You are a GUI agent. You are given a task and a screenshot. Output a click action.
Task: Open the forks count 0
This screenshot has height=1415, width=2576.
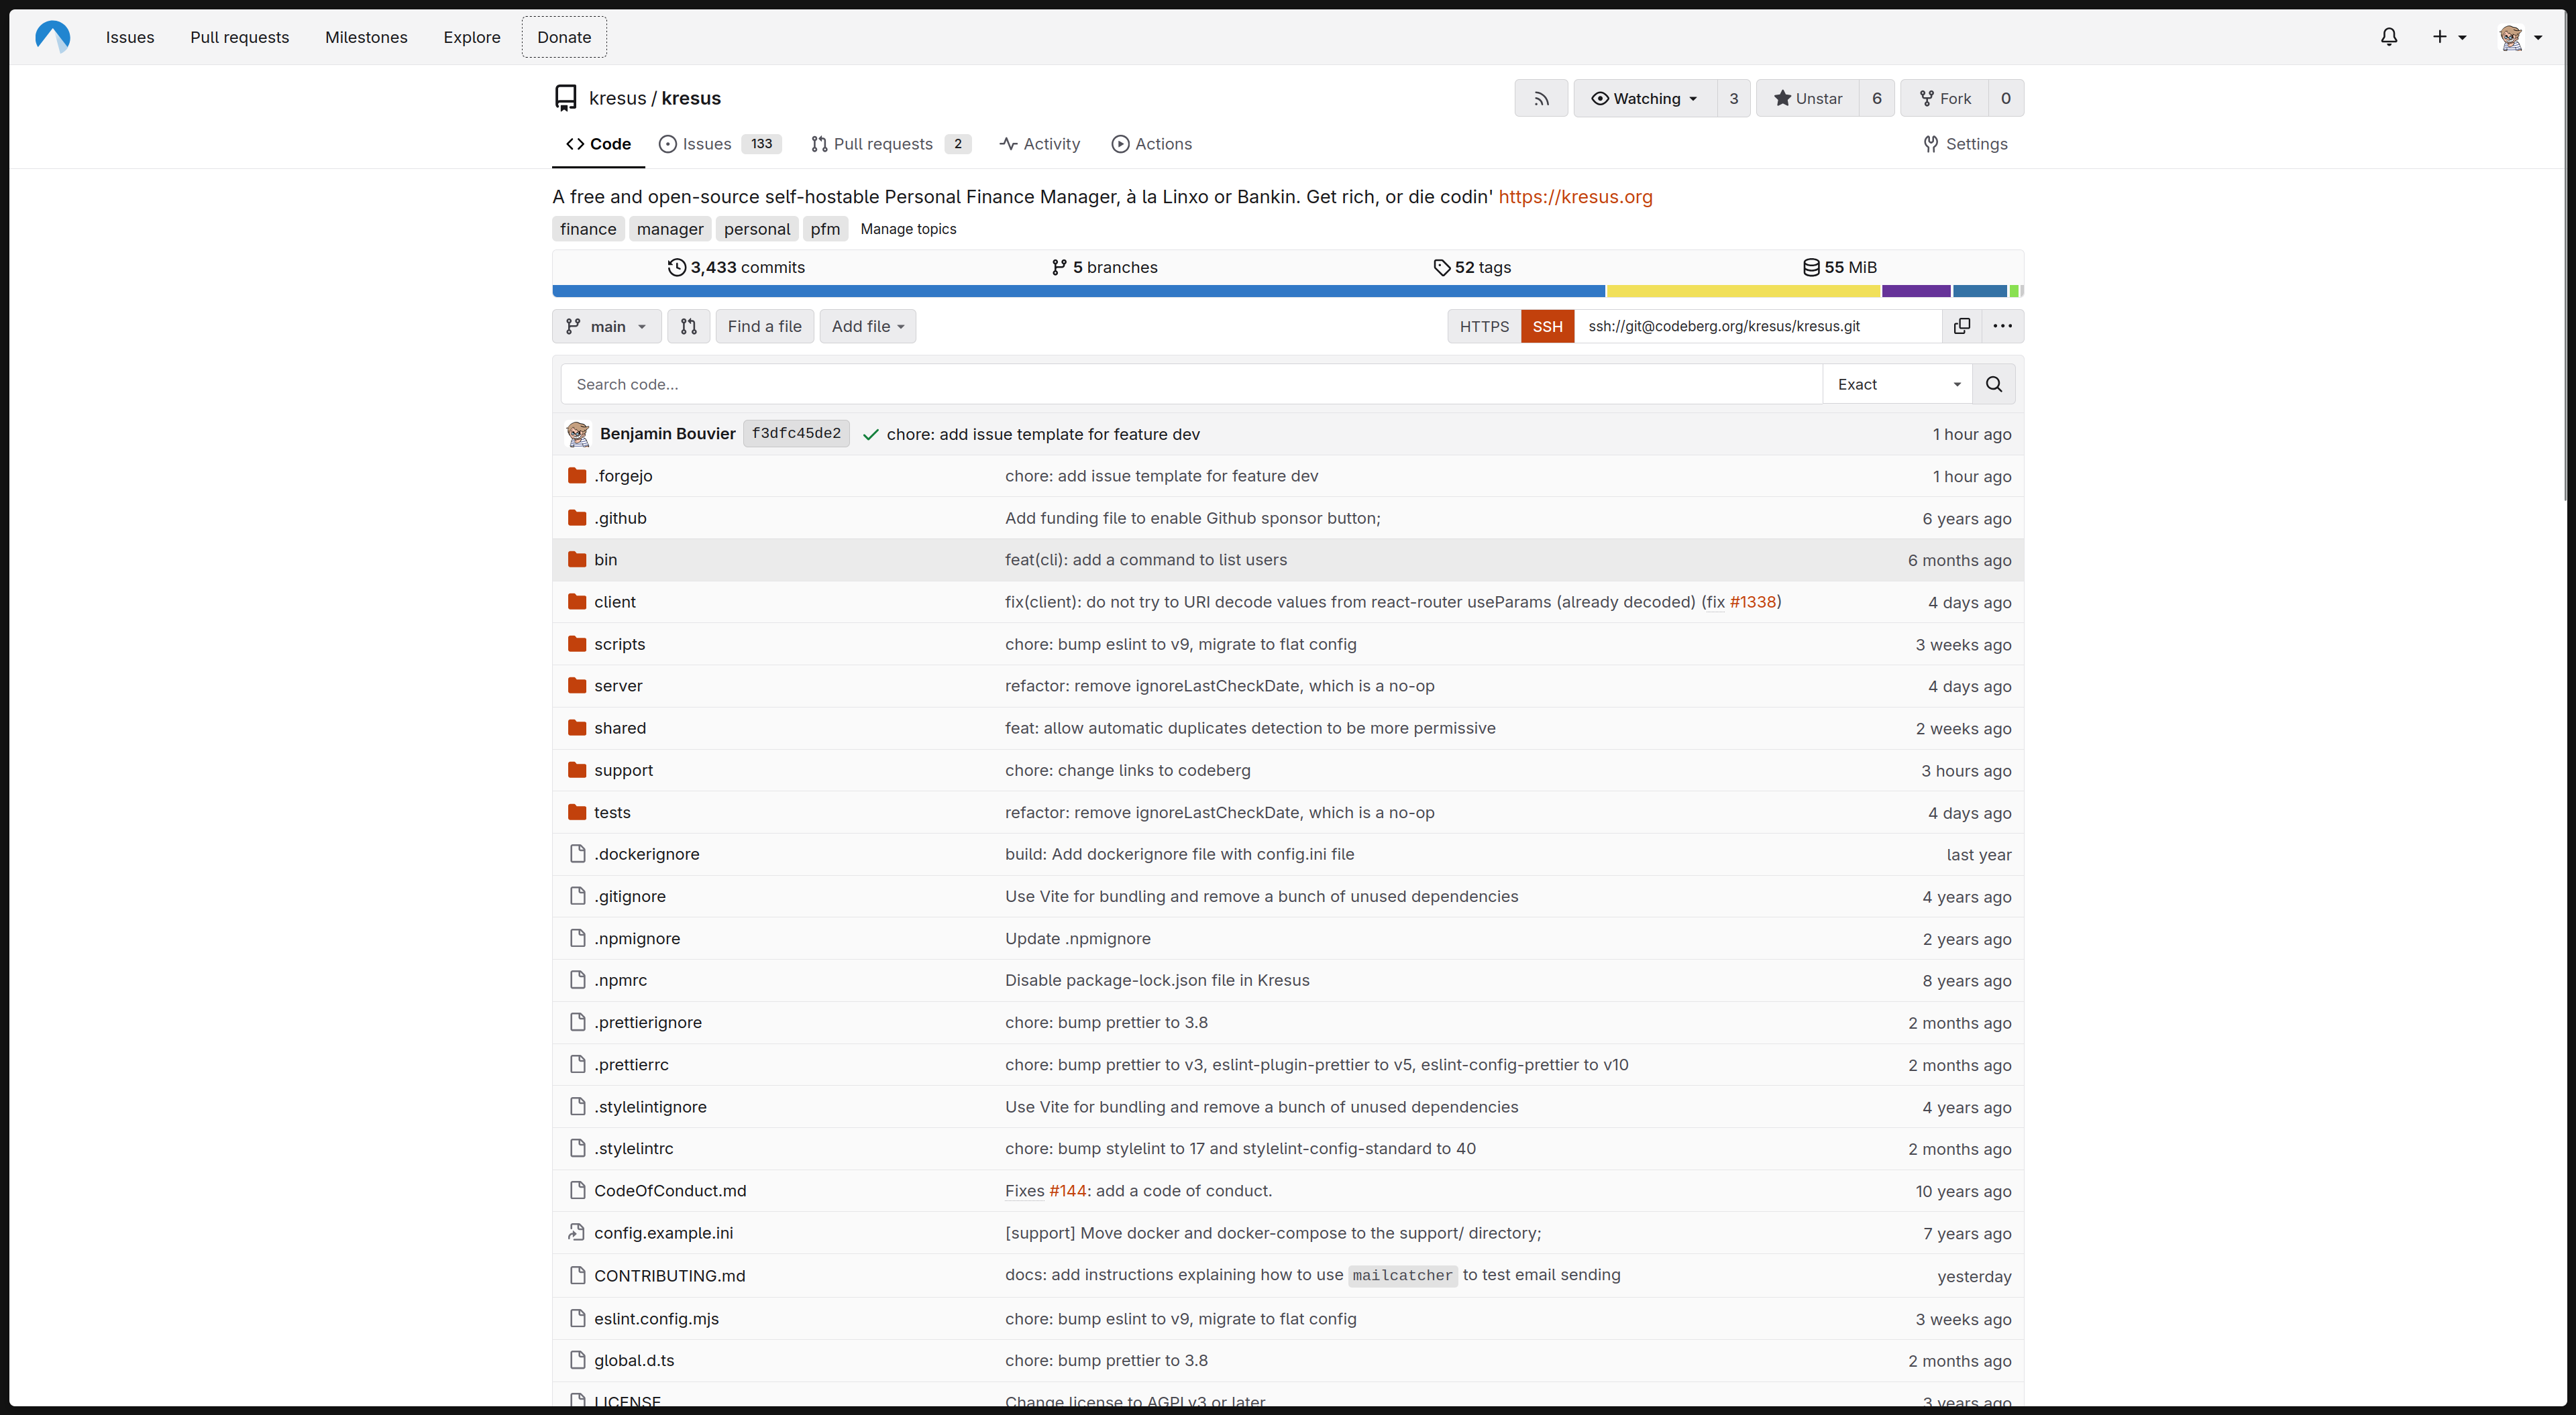click(x=2006, y=98)
